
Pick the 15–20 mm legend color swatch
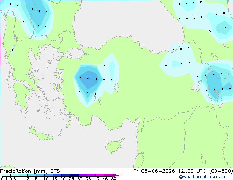click(x=57, y=175)
